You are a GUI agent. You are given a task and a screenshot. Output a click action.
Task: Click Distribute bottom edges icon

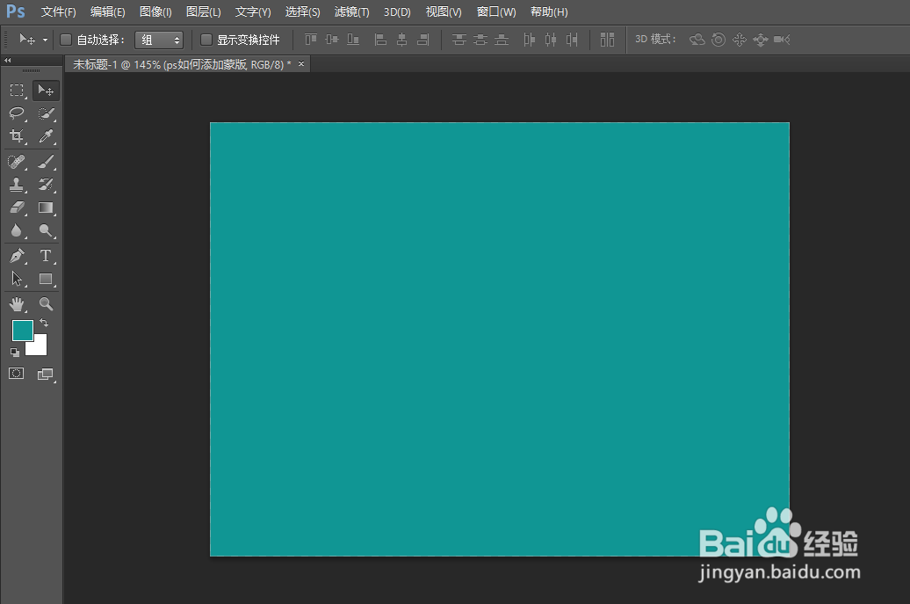502,40
